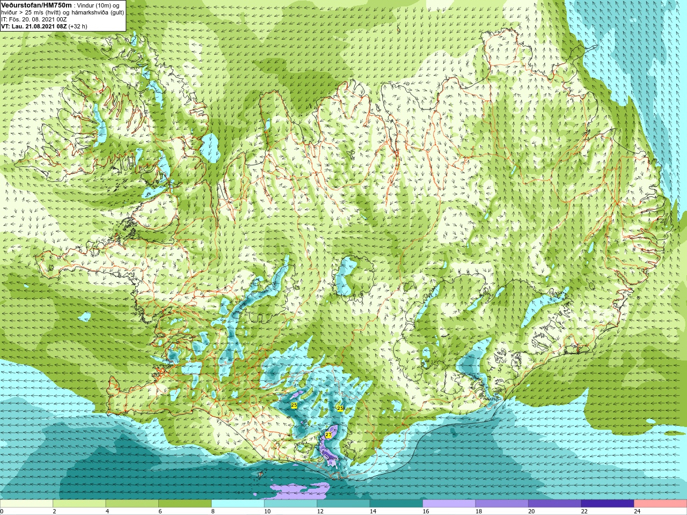Click the '12' label on the wind scale
The height and width of the screenshot is (515, 687).
point(320,511)
